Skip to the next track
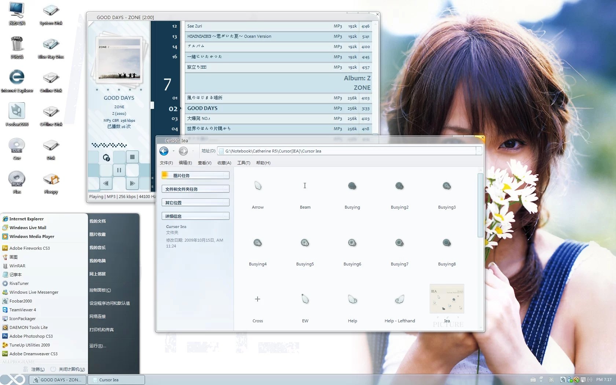The width and height of the screenshot is (616, 385). 132,183
